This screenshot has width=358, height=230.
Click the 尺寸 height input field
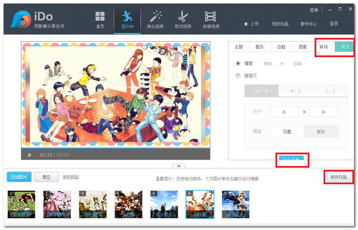pos(324,112)
